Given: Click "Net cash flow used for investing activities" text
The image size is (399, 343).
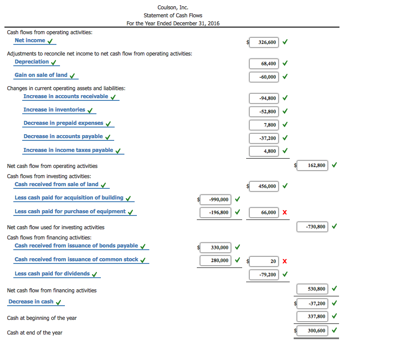Looking at the screenshot, I should click(x=56, y=227).
